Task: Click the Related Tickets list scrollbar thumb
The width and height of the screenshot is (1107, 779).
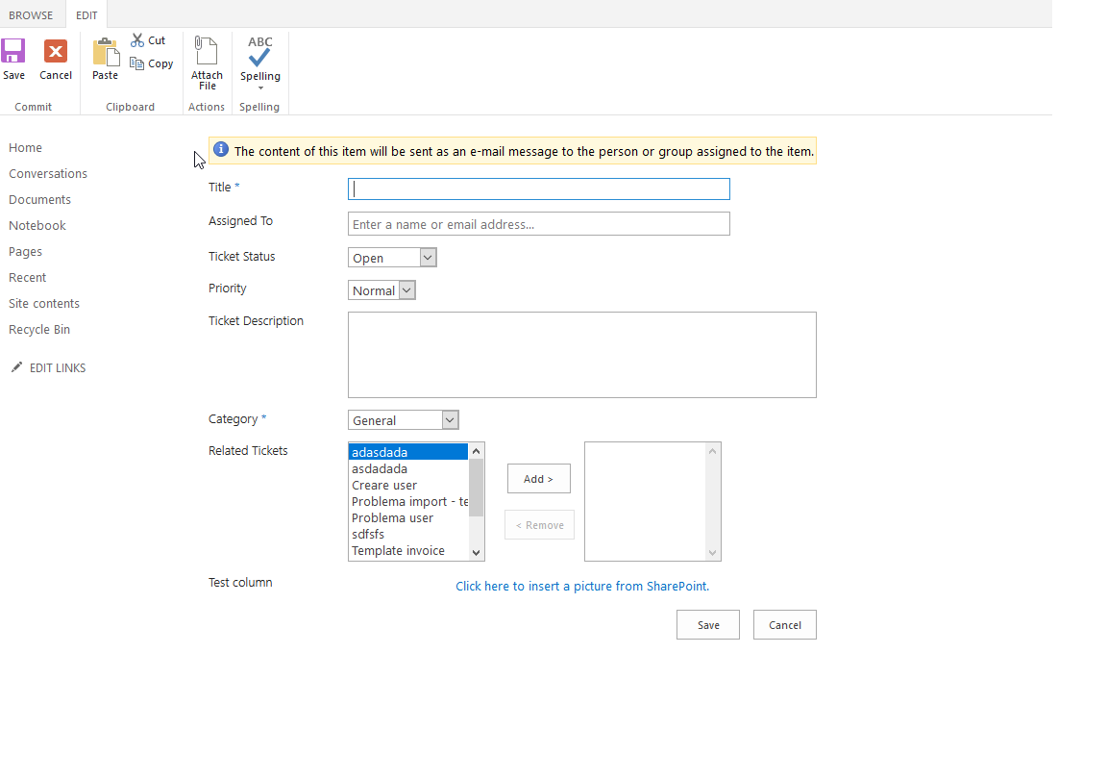Action: [476, 488]
